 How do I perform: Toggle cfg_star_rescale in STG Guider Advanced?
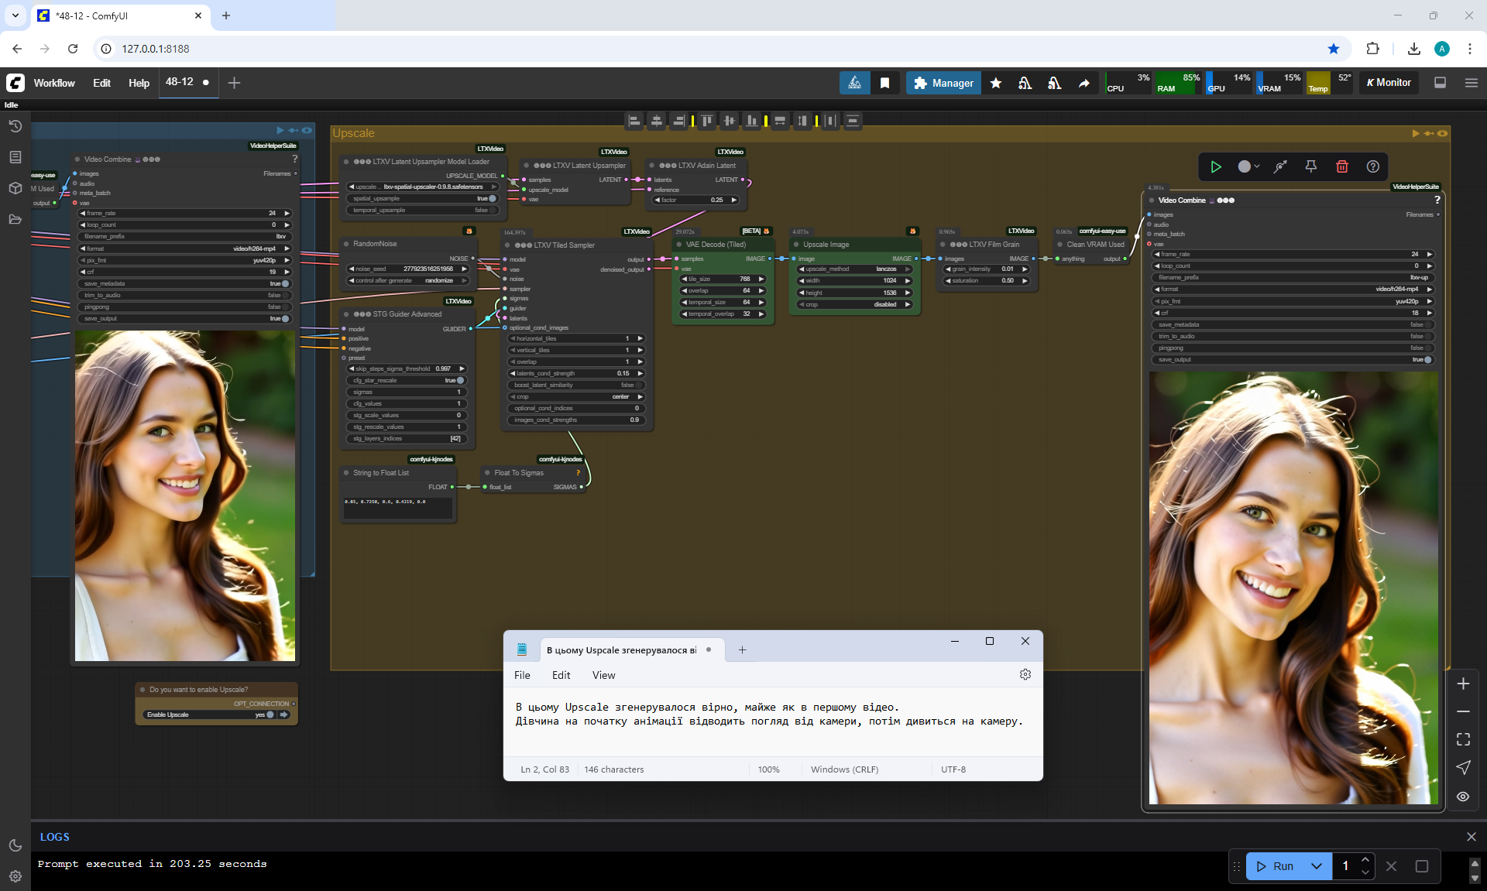[x=460, y=380]
